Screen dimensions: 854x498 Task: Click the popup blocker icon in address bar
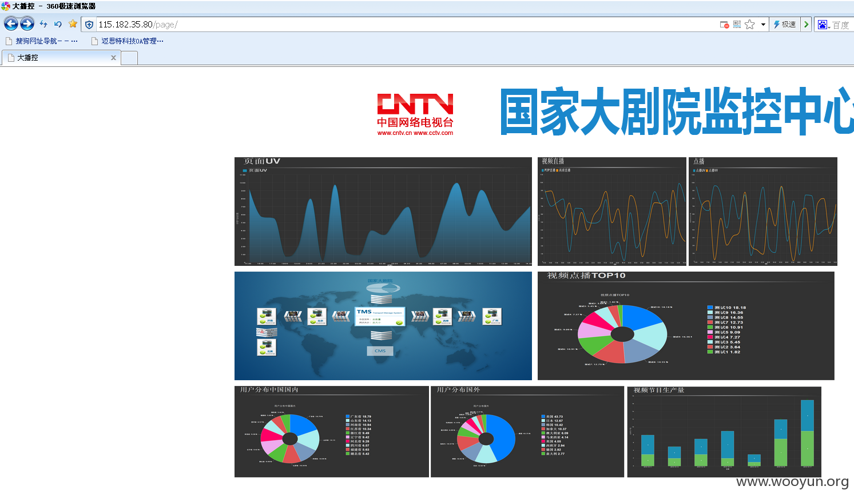[x=724, y=25]
